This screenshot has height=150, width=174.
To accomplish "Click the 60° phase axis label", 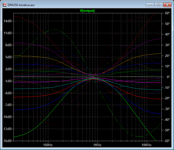I will pos(167,13).
